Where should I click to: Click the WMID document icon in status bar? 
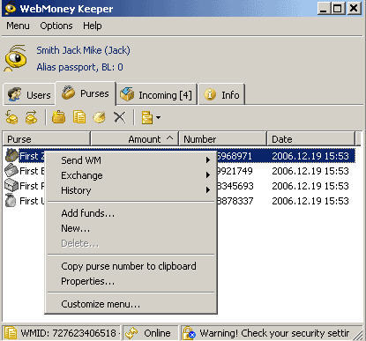[11, 333]
